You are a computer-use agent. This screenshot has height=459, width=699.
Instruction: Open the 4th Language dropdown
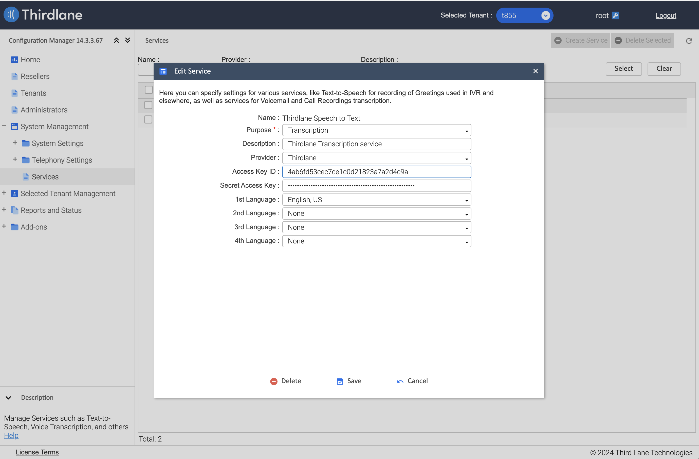pos(377,241)
